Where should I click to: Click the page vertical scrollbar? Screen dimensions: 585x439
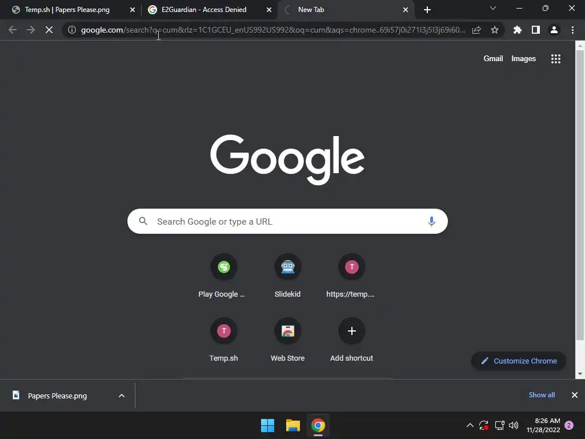[580, 195]
